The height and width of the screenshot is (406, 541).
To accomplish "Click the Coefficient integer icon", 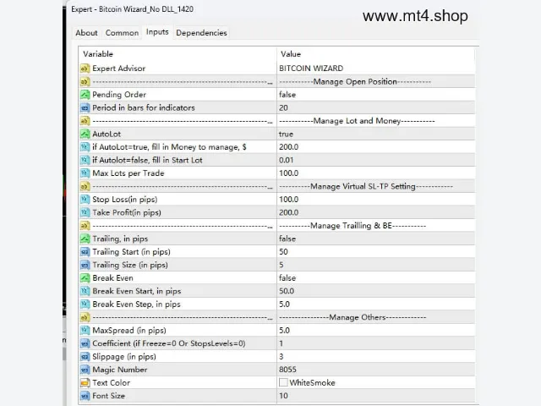I will 85,343.
